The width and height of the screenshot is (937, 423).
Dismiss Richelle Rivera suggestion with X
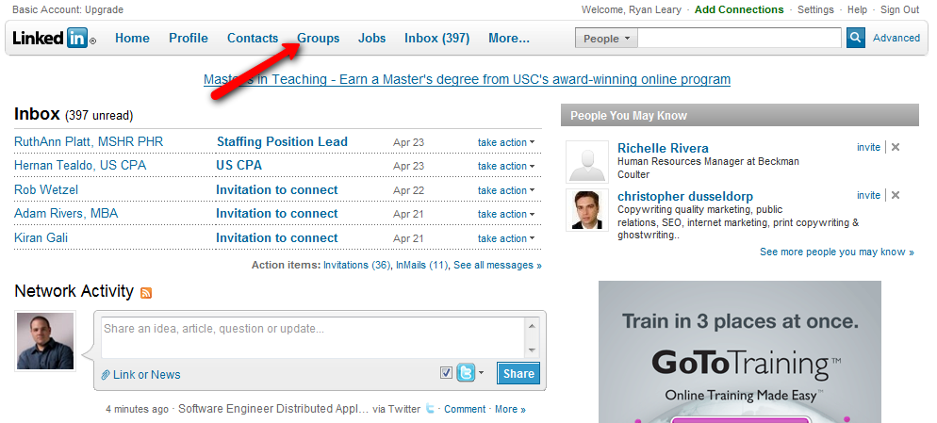point(896,147)
